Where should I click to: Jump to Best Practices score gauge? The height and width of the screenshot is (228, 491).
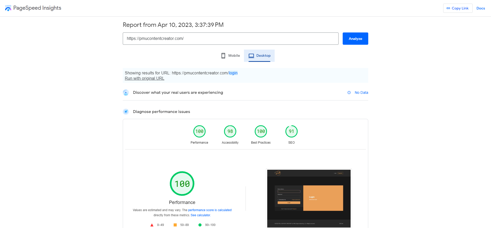click(261, 131)
